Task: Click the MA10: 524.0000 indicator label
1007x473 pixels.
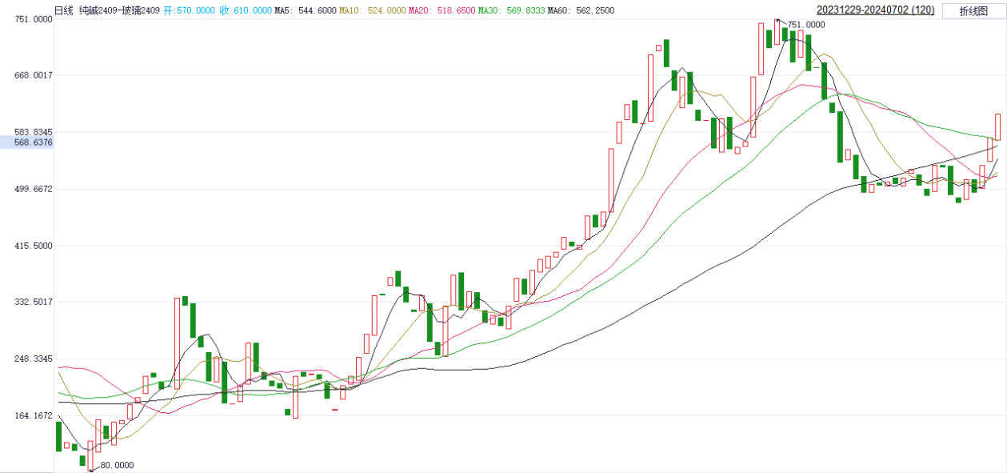Action: [372, 10]
